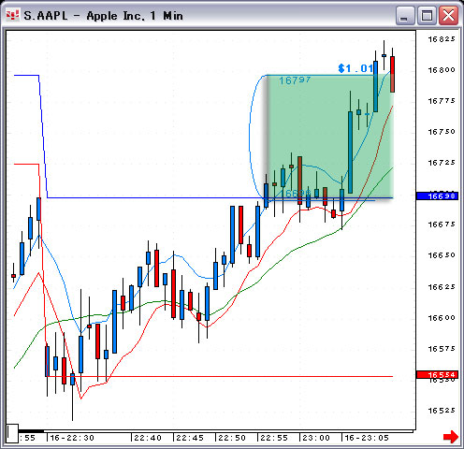Viewport: 464px width, 449px height.
Task: Click the red 16554 price marker
Action: pos(437,374)
